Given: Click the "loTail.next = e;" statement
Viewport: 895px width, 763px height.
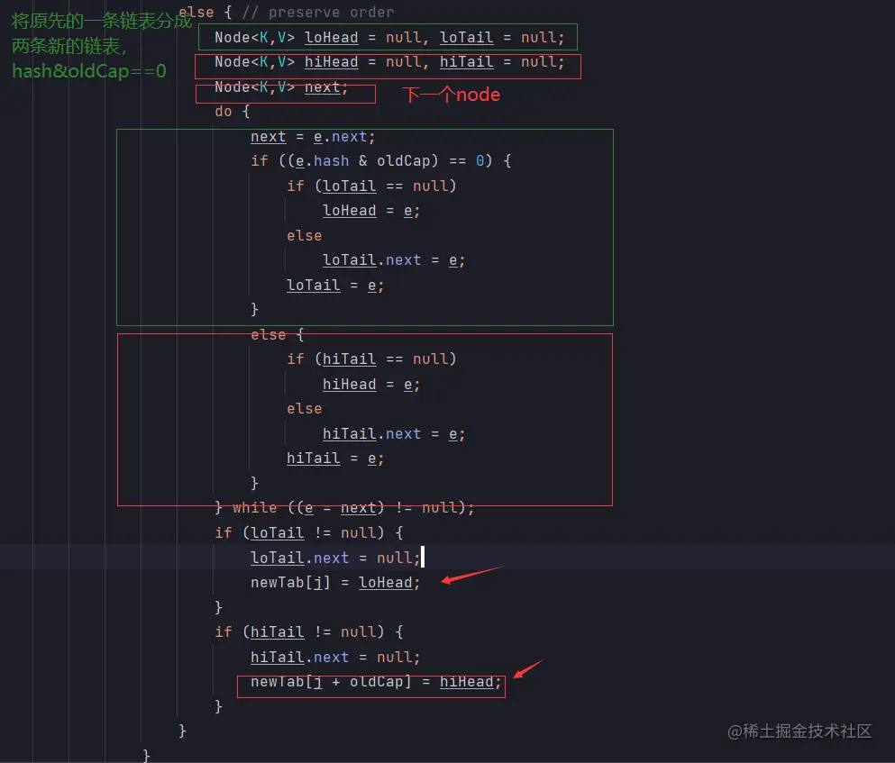Looking at the screenshot, I should (x=394, y=261).
